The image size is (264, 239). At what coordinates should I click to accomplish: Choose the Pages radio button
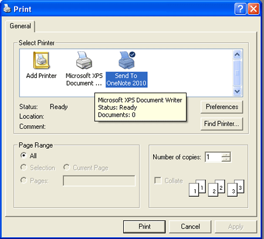[23, 180]
